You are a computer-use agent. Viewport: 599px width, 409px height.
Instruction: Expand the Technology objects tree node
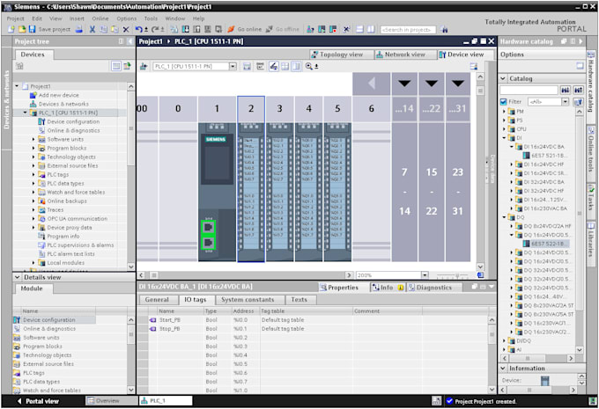tap(33, 157)
